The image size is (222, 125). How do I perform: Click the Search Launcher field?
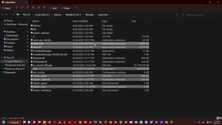(x=201, y=15)
